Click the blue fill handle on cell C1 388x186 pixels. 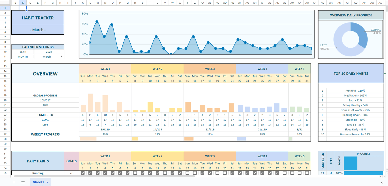pyautogui.click(x=27, y=11)
